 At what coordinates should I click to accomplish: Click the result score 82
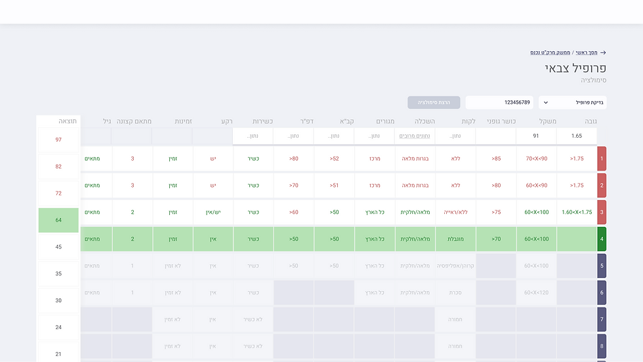pyautogui.click(x=58, y=167)
